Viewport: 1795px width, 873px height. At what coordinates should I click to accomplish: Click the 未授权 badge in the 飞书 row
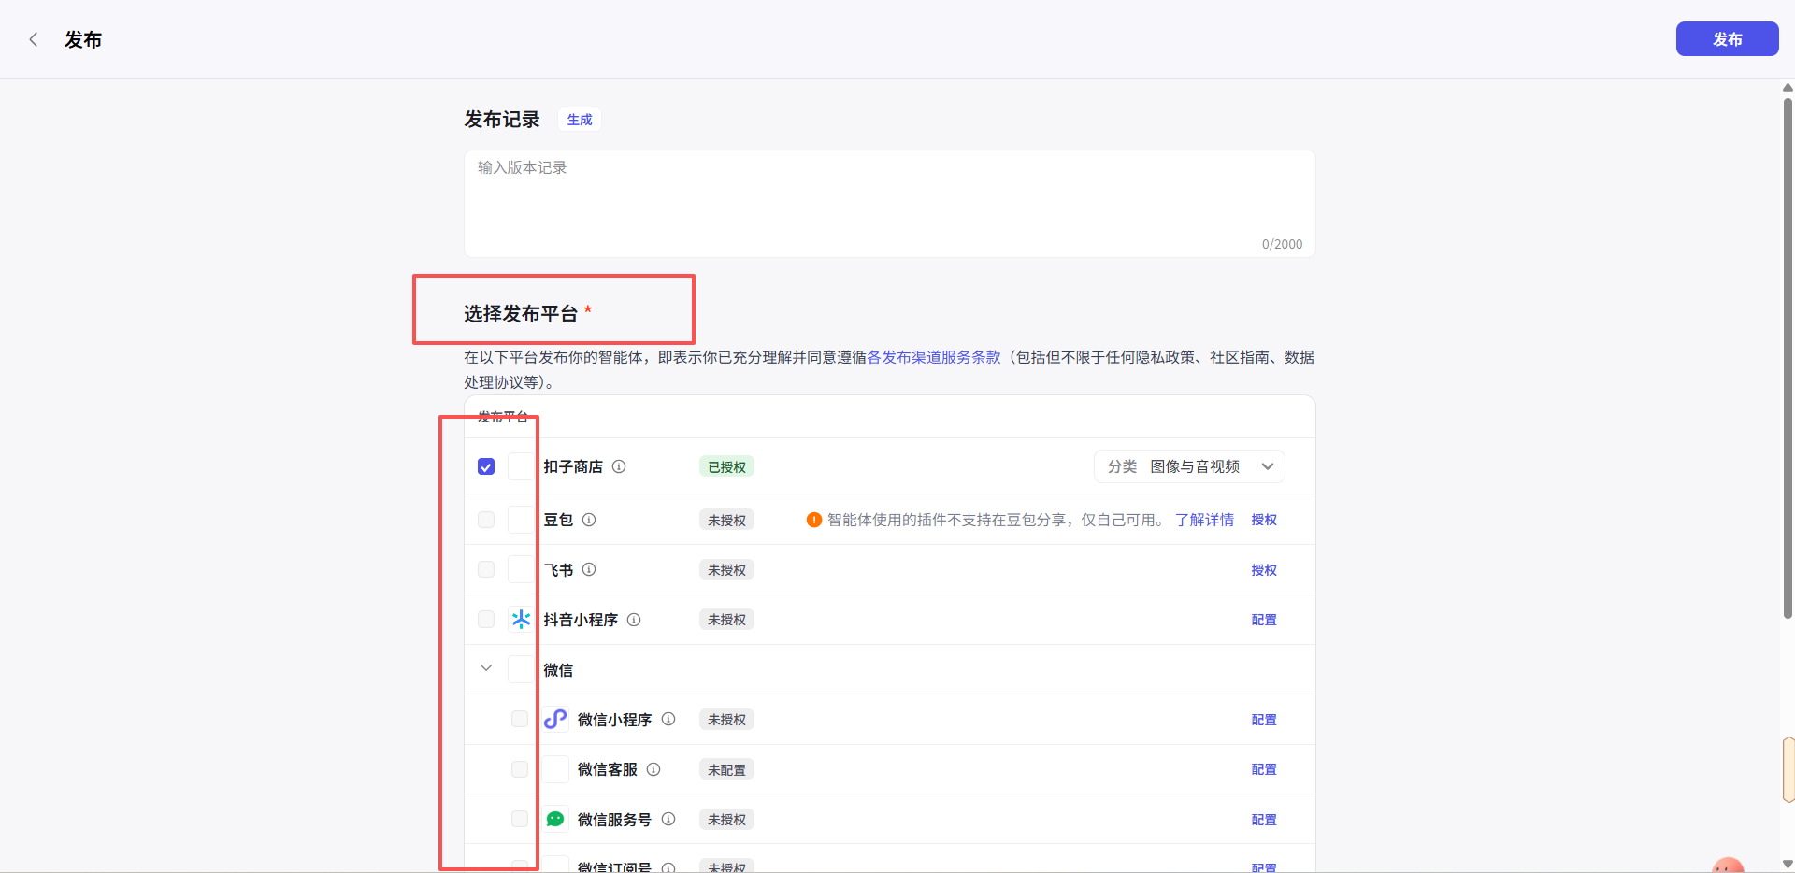click(726, 569)
